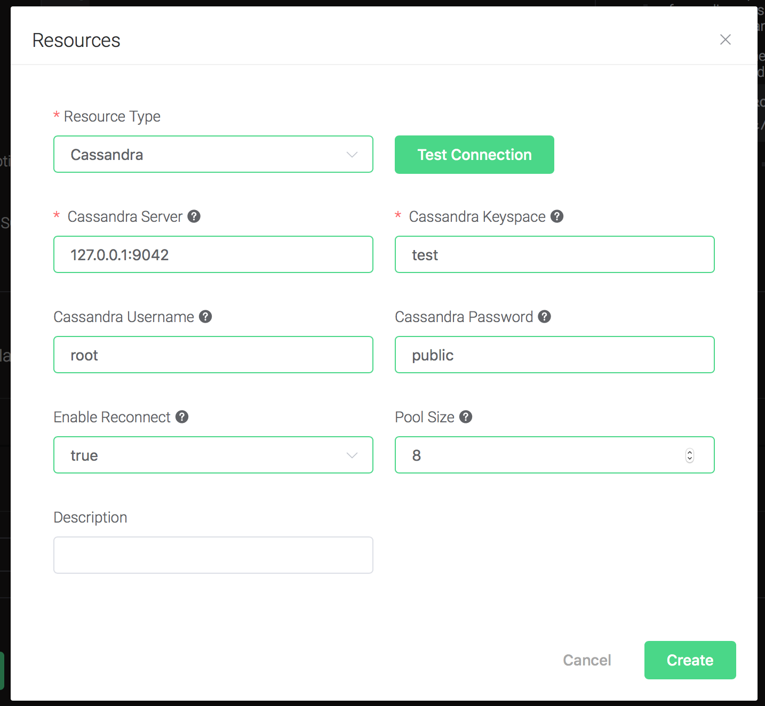Click the Create button
765x706 pixels.
[x=690, y=660]
